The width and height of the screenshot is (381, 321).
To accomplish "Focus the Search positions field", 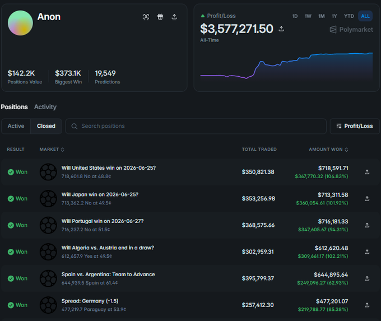I will coord(196,126).
